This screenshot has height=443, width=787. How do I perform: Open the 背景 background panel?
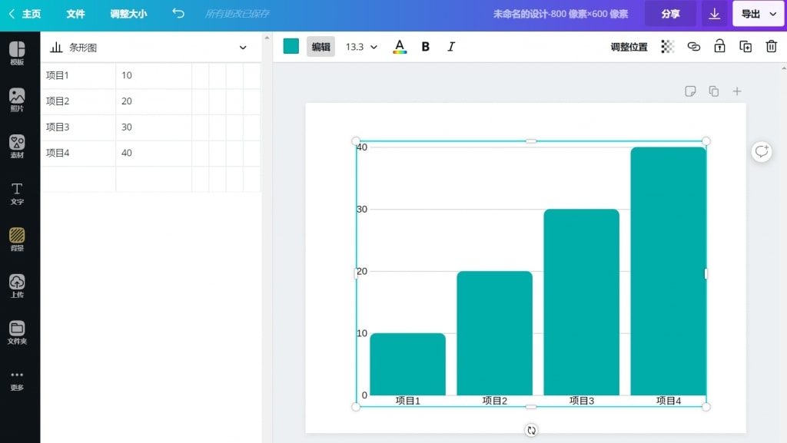coord(18,240)
